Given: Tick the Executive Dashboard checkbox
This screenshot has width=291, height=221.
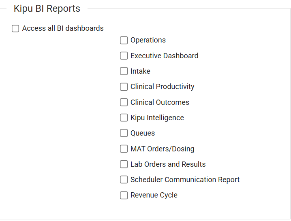Looking at the screenshot, I should pyautogui.click(x=124, y=56).
